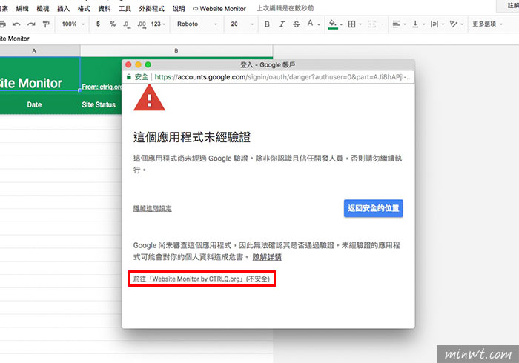Screen dimensions: 519x363
Task: Maximize the Google sign-in popup window
Action: [148, 64]
